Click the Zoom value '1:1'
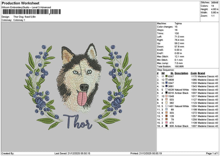 pos(213,16)
